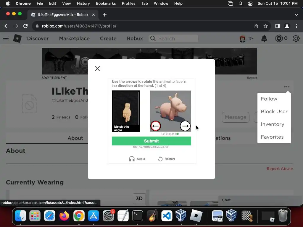Viewport: 303px width, 227px height.
Task: Close the ILikeTheEggsAndMilk tab
Action: pos(94,15)
